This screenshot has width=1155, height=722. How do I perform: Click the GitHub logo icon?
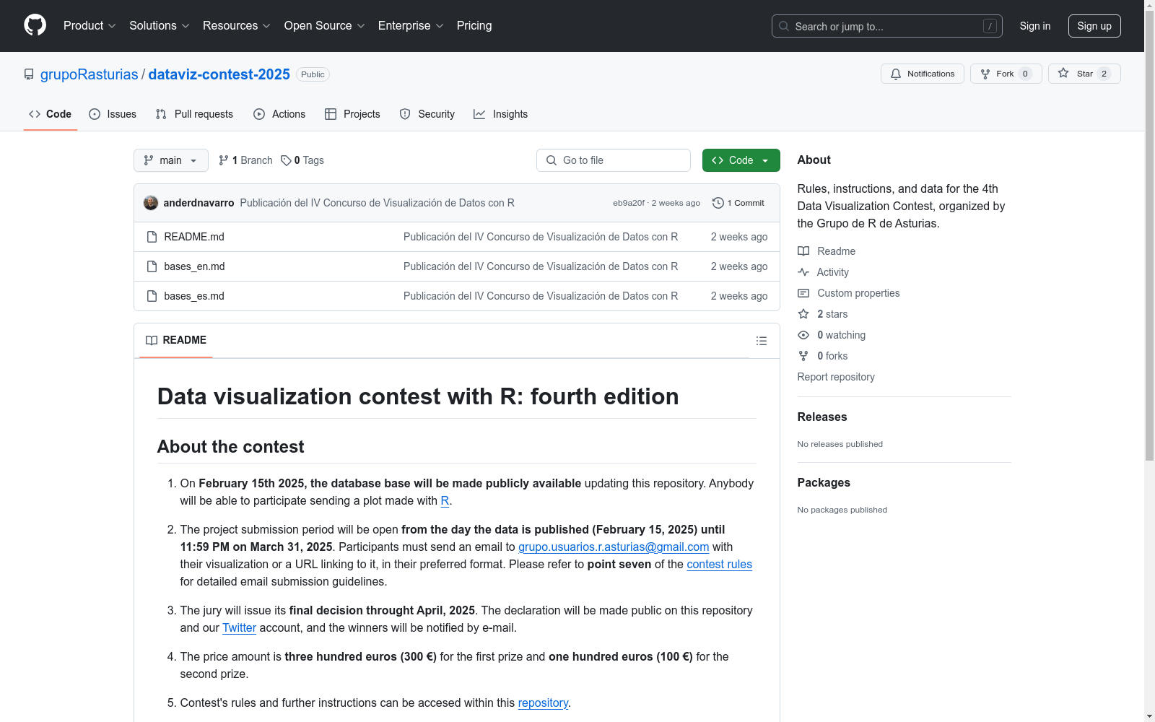click(x=35, y=25)
